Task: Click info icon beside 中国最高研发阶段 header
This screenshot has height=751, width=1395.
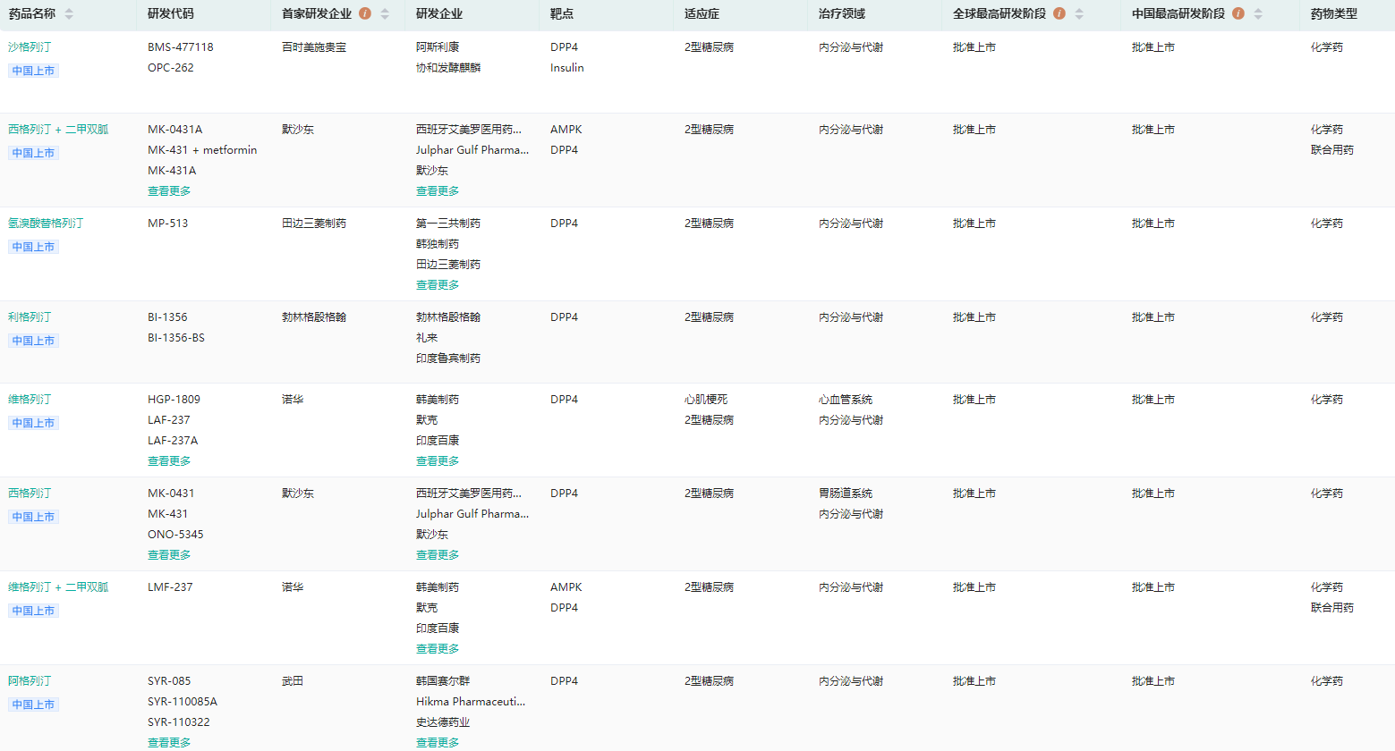Action: coord(1238,13)
